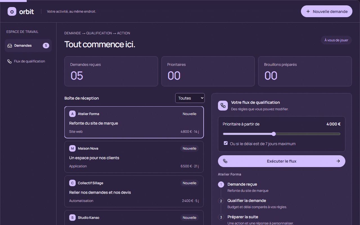Click the flow icon beside Flux de qualification
The height and width of the screenshot is (225, 360).
point(9,61)
